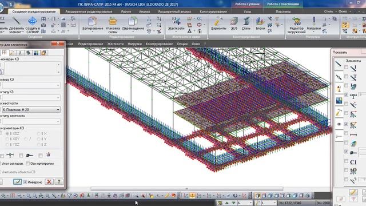Open the Пластины contextual tab
The image size is (366, 206).
(283, 11)
